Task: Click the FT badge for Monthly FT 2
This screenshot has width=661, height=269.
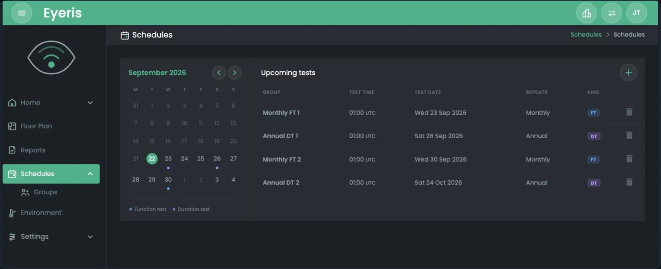Action: coord(593,159)
